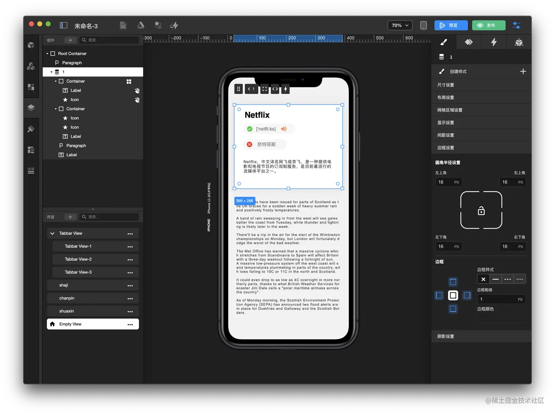Viewport: 555px width, 415px height.
Task: Select the stacked blocks icon in left sidebar
Action: (x=31, y=66)
